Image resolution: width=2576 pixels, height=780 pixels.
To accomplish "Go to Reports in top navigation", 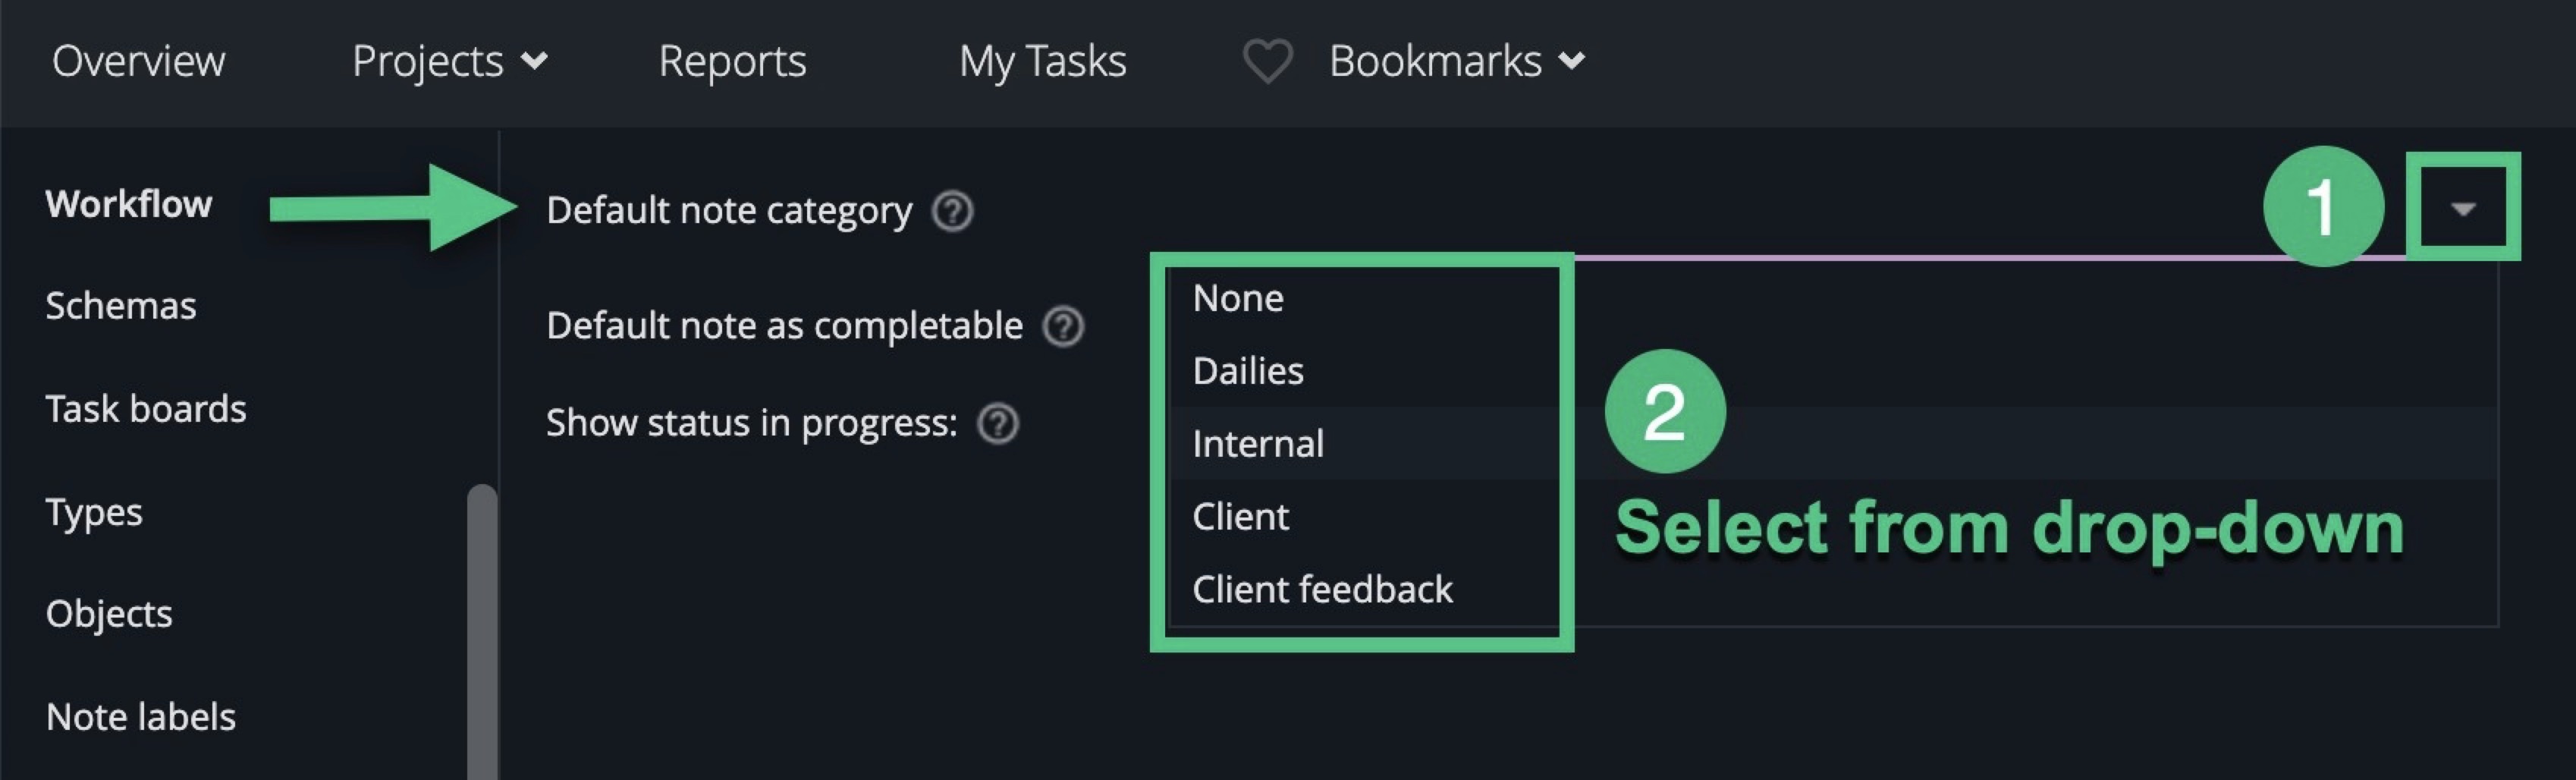I will [732, 62].
